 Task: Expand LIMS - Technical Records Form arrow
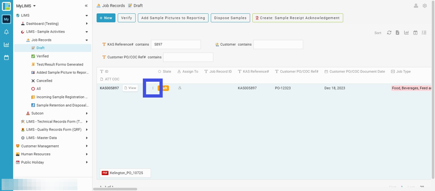(x=87, y=122)
